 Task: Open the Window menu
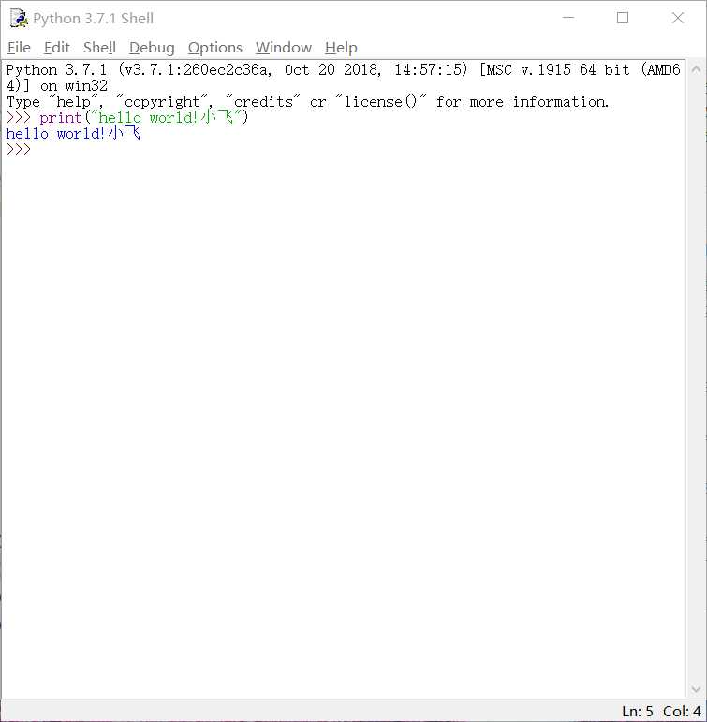point(283,48)
